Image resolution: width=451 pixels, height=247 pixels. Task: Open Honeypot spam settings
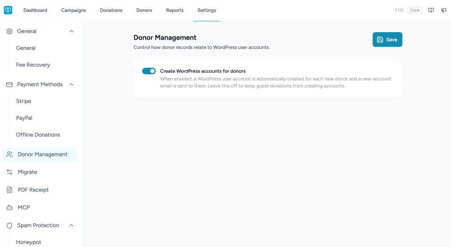(29, 242)
